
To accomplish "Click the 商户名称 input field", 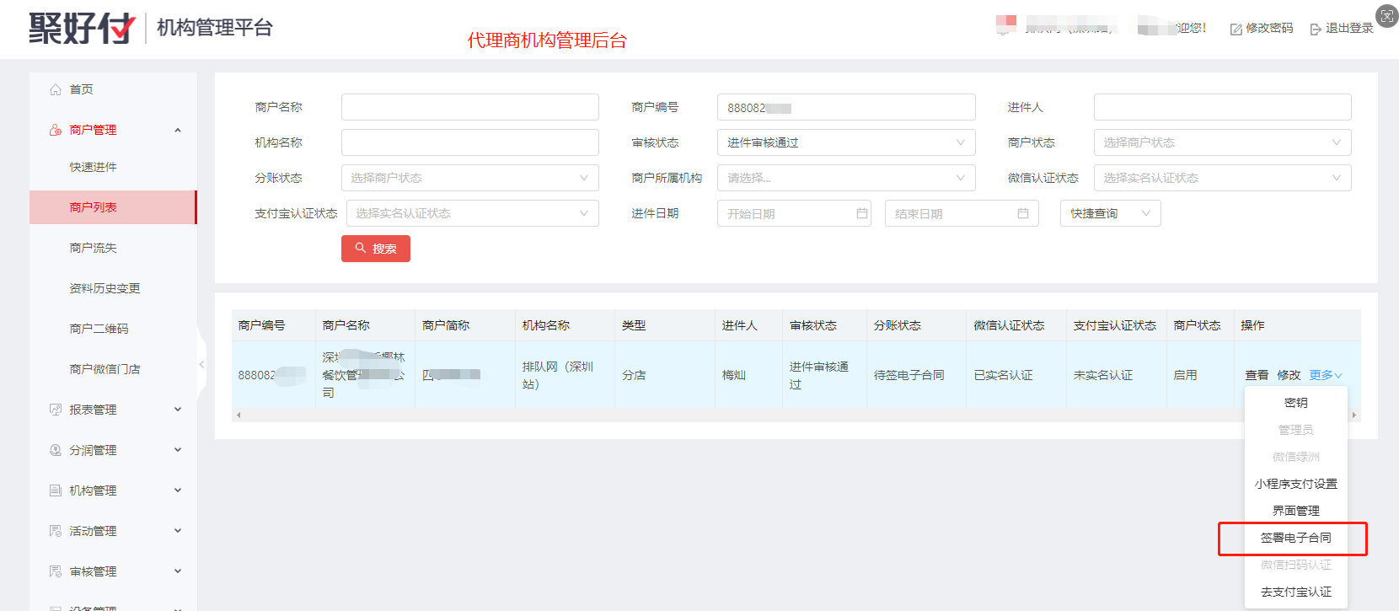I will pos(469,107).
